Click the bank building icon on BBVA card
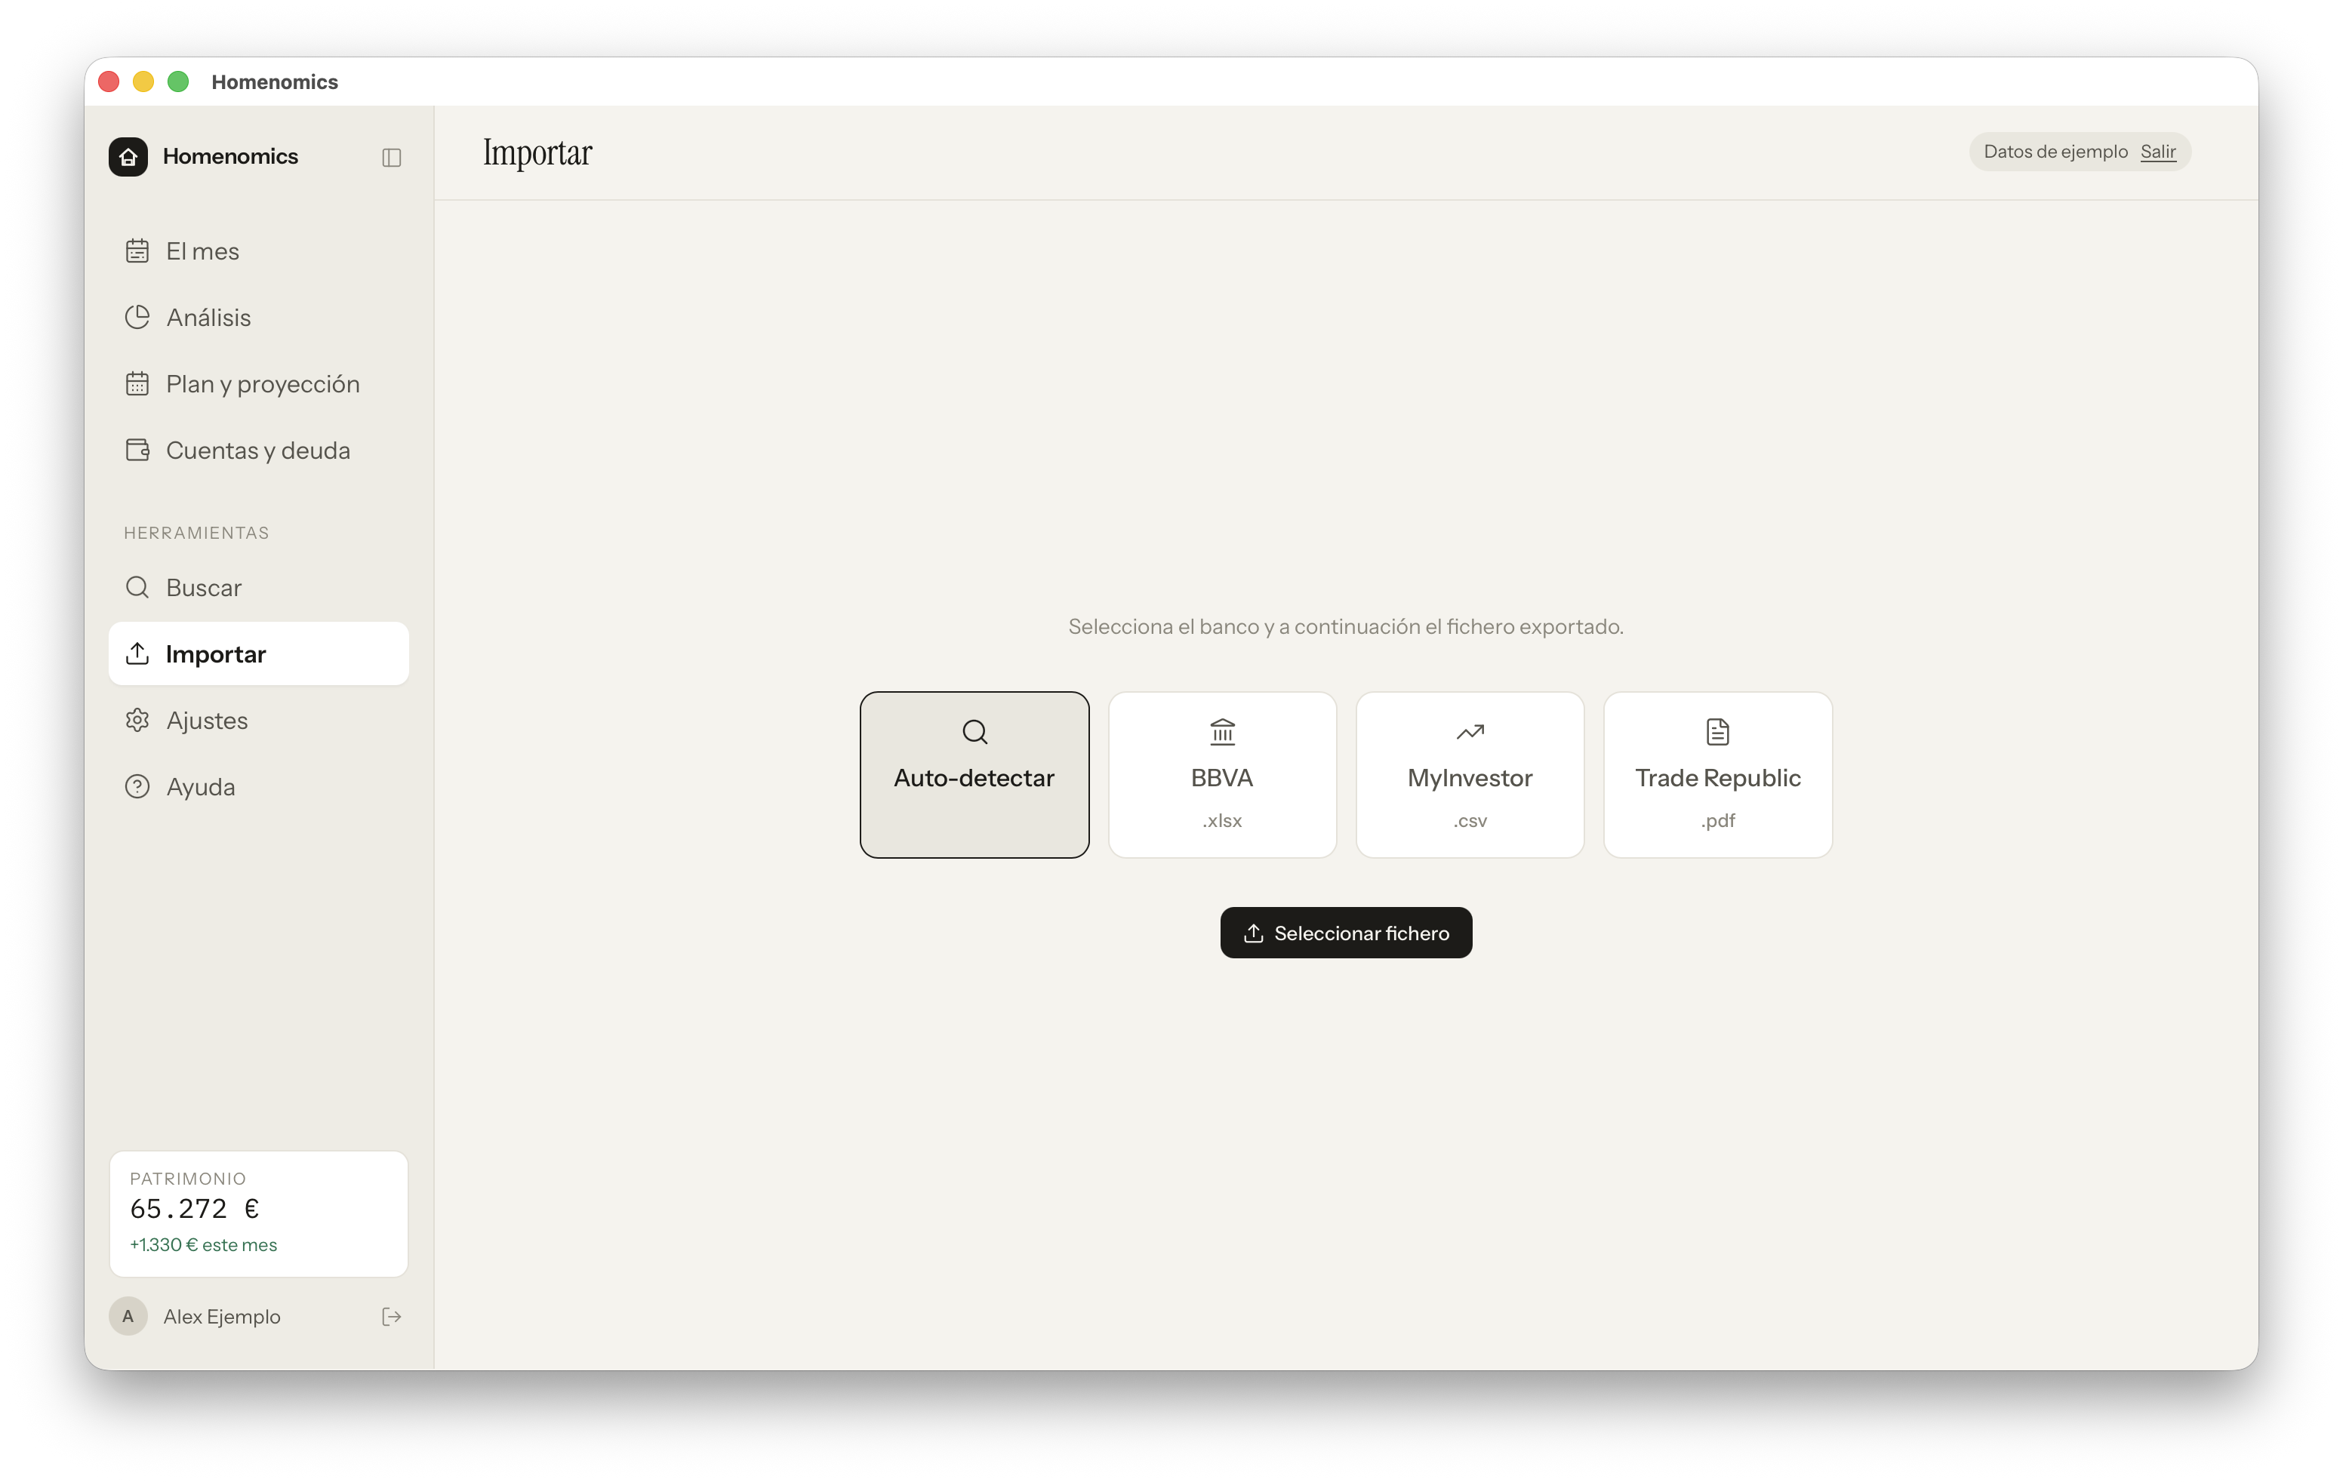Image resolution: width=2343 pixels, height=1482 pixels. click(x=1222, y=731)
